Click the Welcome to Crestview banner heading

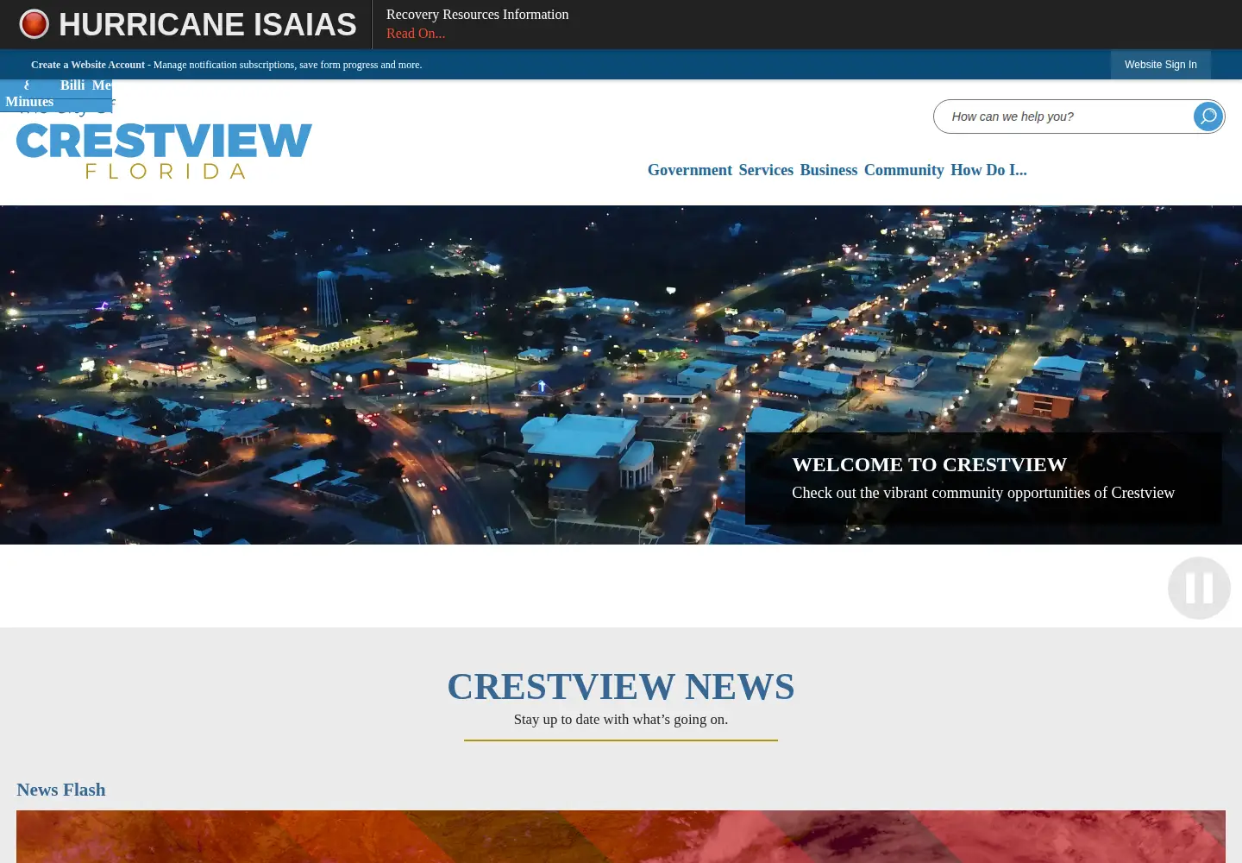pyautogui.click(x=929, y=464)
